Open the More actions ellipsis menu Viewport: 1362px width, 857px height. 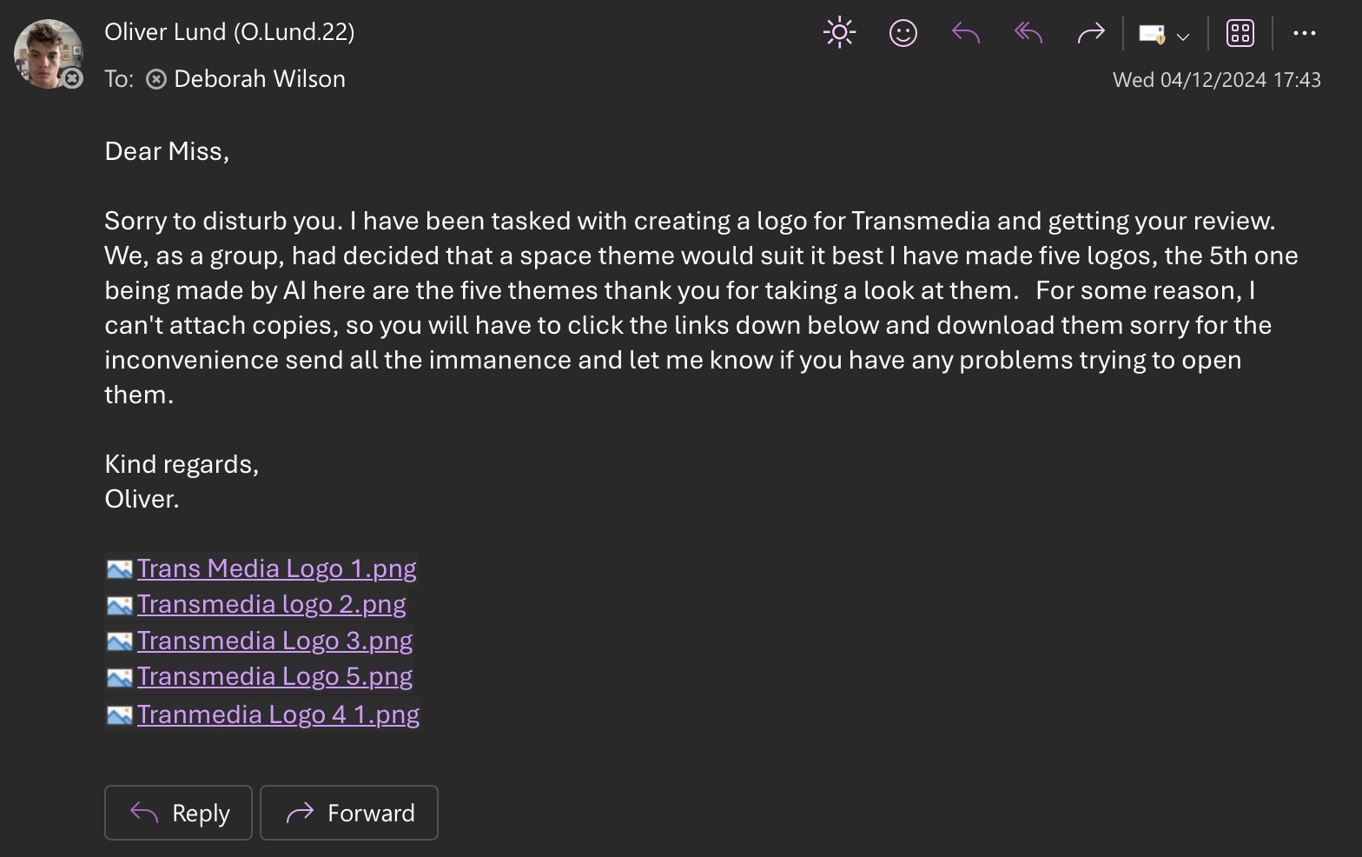click(1304, 33)
